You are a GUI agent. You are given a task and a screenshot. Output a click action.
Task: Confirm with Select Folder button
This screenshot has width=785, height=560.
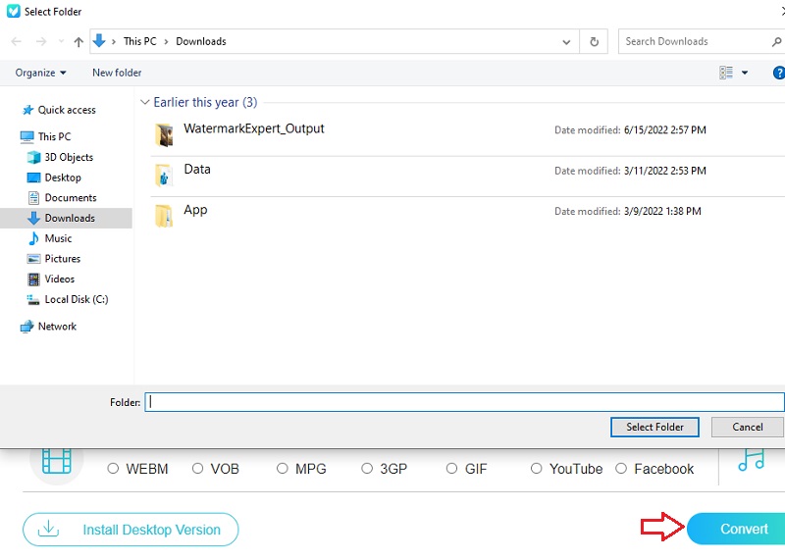tap(654, 427)
